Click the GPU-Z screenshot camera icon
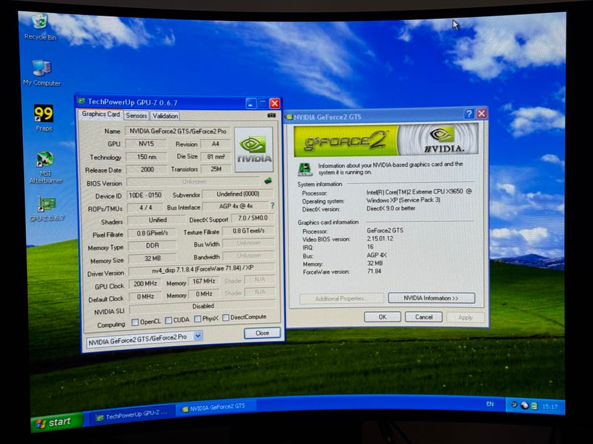 point(272,115)
